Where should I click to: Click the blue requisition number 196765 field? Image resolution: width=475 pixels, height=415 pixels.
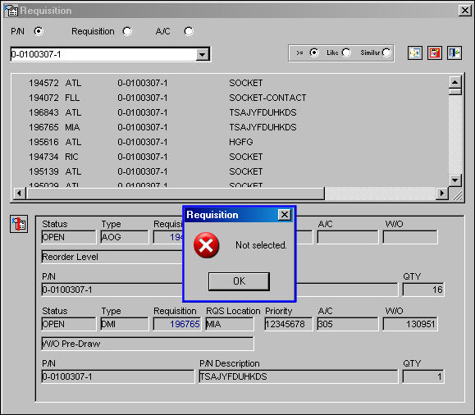point(177,324)
